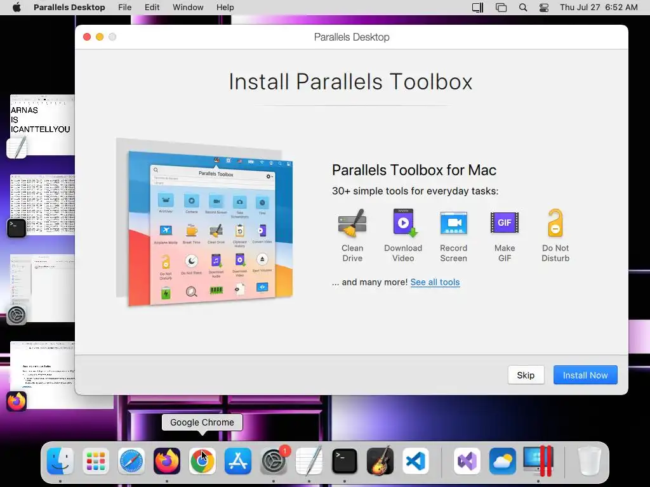Click the Do Not Disturb tool icon
This screenshot has height=487, width=650.
point(555,223)
